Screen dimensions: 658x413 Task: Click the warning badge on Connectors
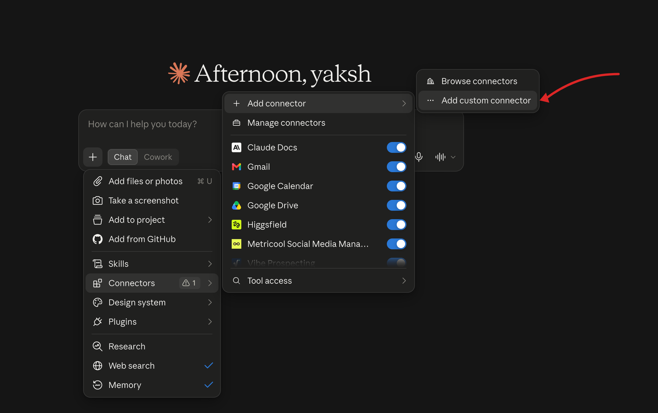click(x=190, y=283)
